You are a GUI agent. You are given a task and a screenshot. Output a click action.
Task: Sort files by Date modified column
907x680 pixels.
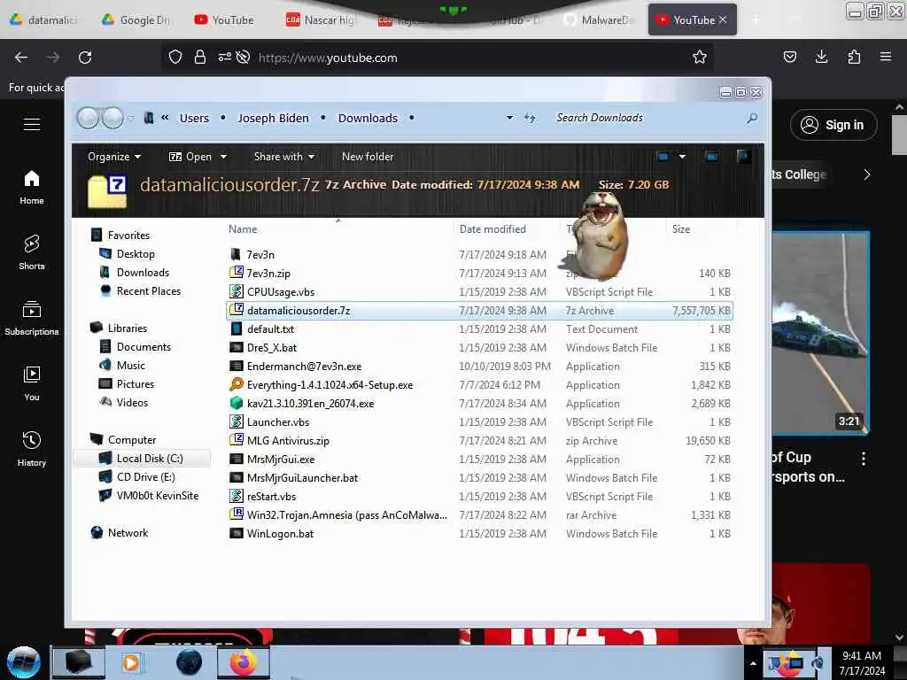click(492, 229)
